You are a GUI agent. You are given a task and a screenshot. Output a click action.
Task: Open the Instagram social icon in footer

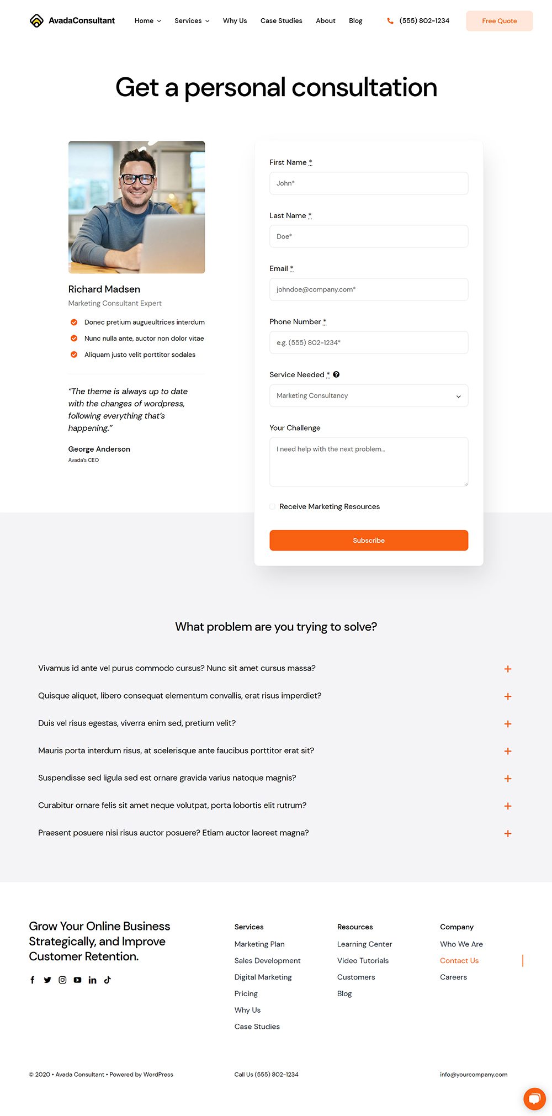click(x=62, y=980)
